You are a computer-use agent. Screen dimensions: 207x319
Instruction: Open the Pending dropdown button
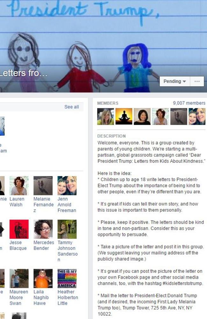(x=175, y=81)
